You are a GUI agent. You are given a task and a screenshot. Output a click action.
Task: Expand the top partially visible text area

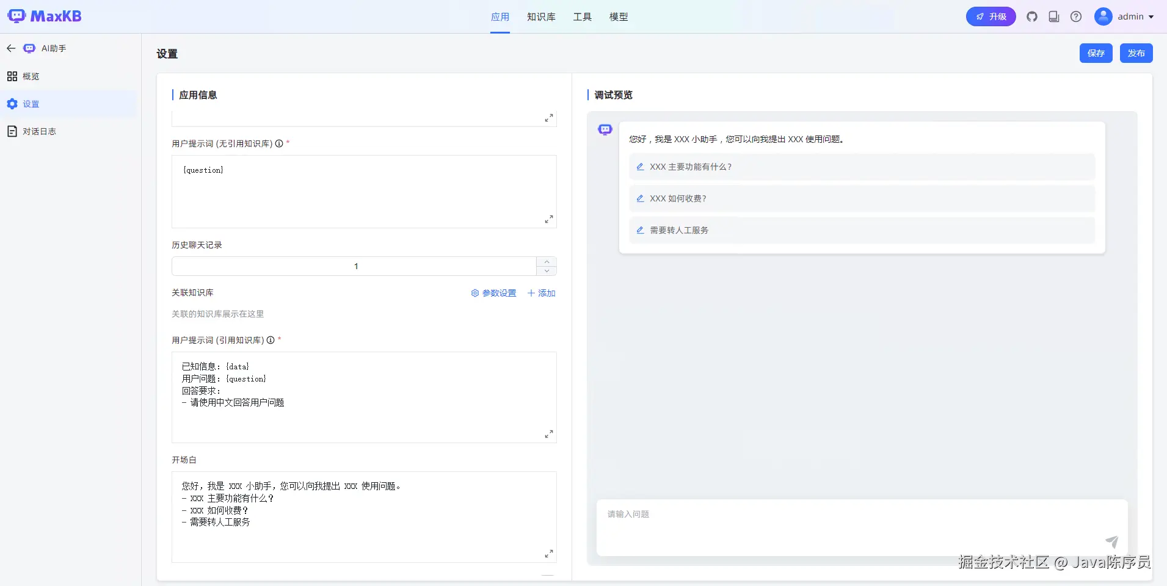tap(549, 118)
